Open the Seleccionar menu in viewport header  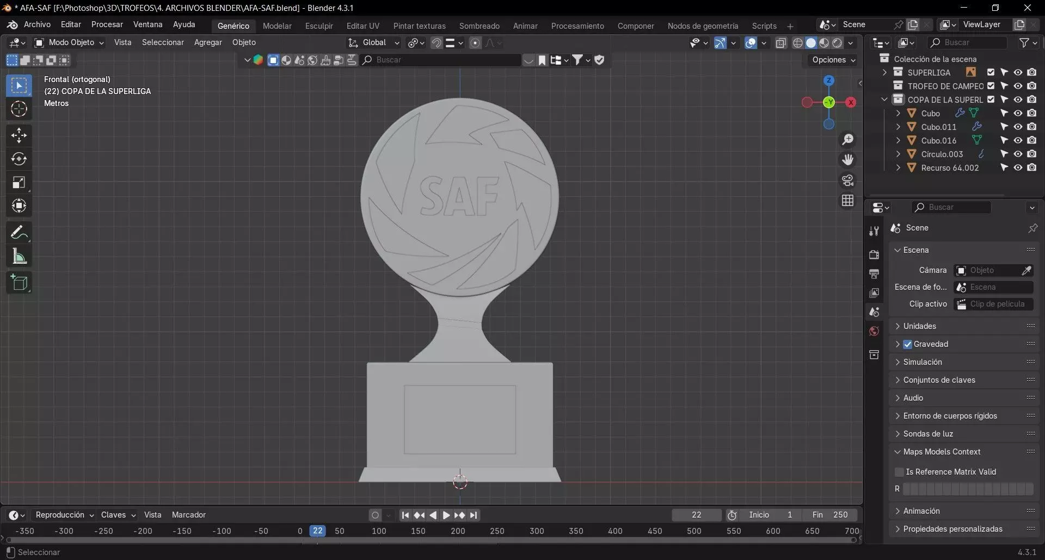tap(163, 42)
